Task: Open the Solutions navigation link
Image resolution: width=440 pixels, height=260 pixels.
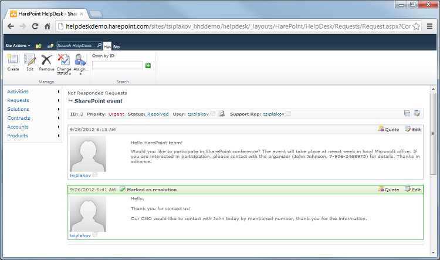Action: click(x=18, y=109)
